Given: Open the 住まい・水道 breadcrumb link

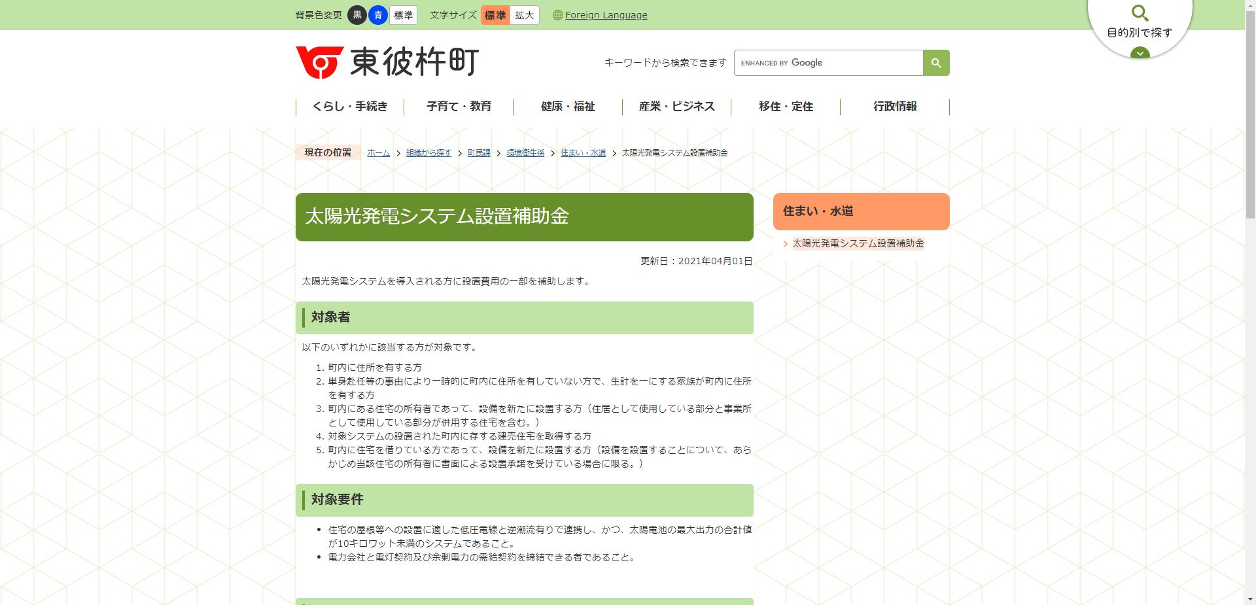Looking at the screenshot, I should (x=582, y=152).
